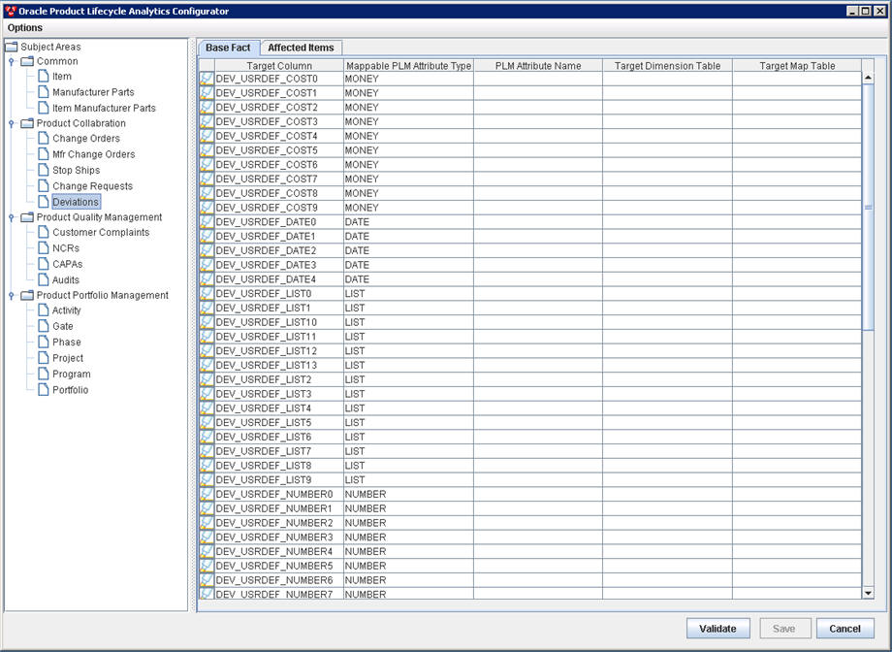Click the document icon next to Portfolio

44,389
